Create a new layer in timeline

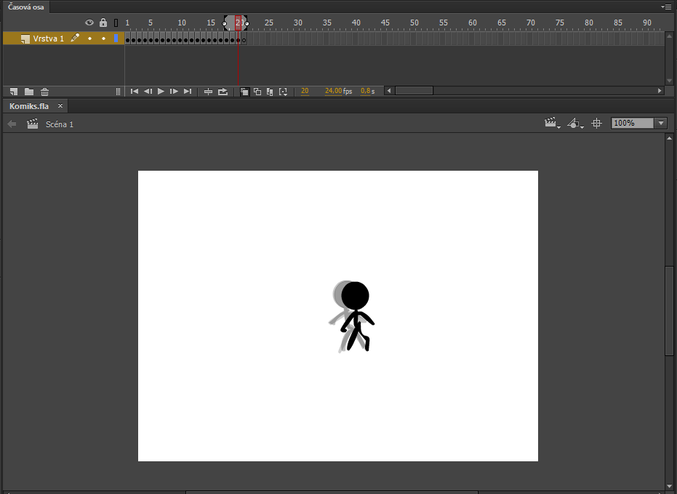[x=13, y=92]
